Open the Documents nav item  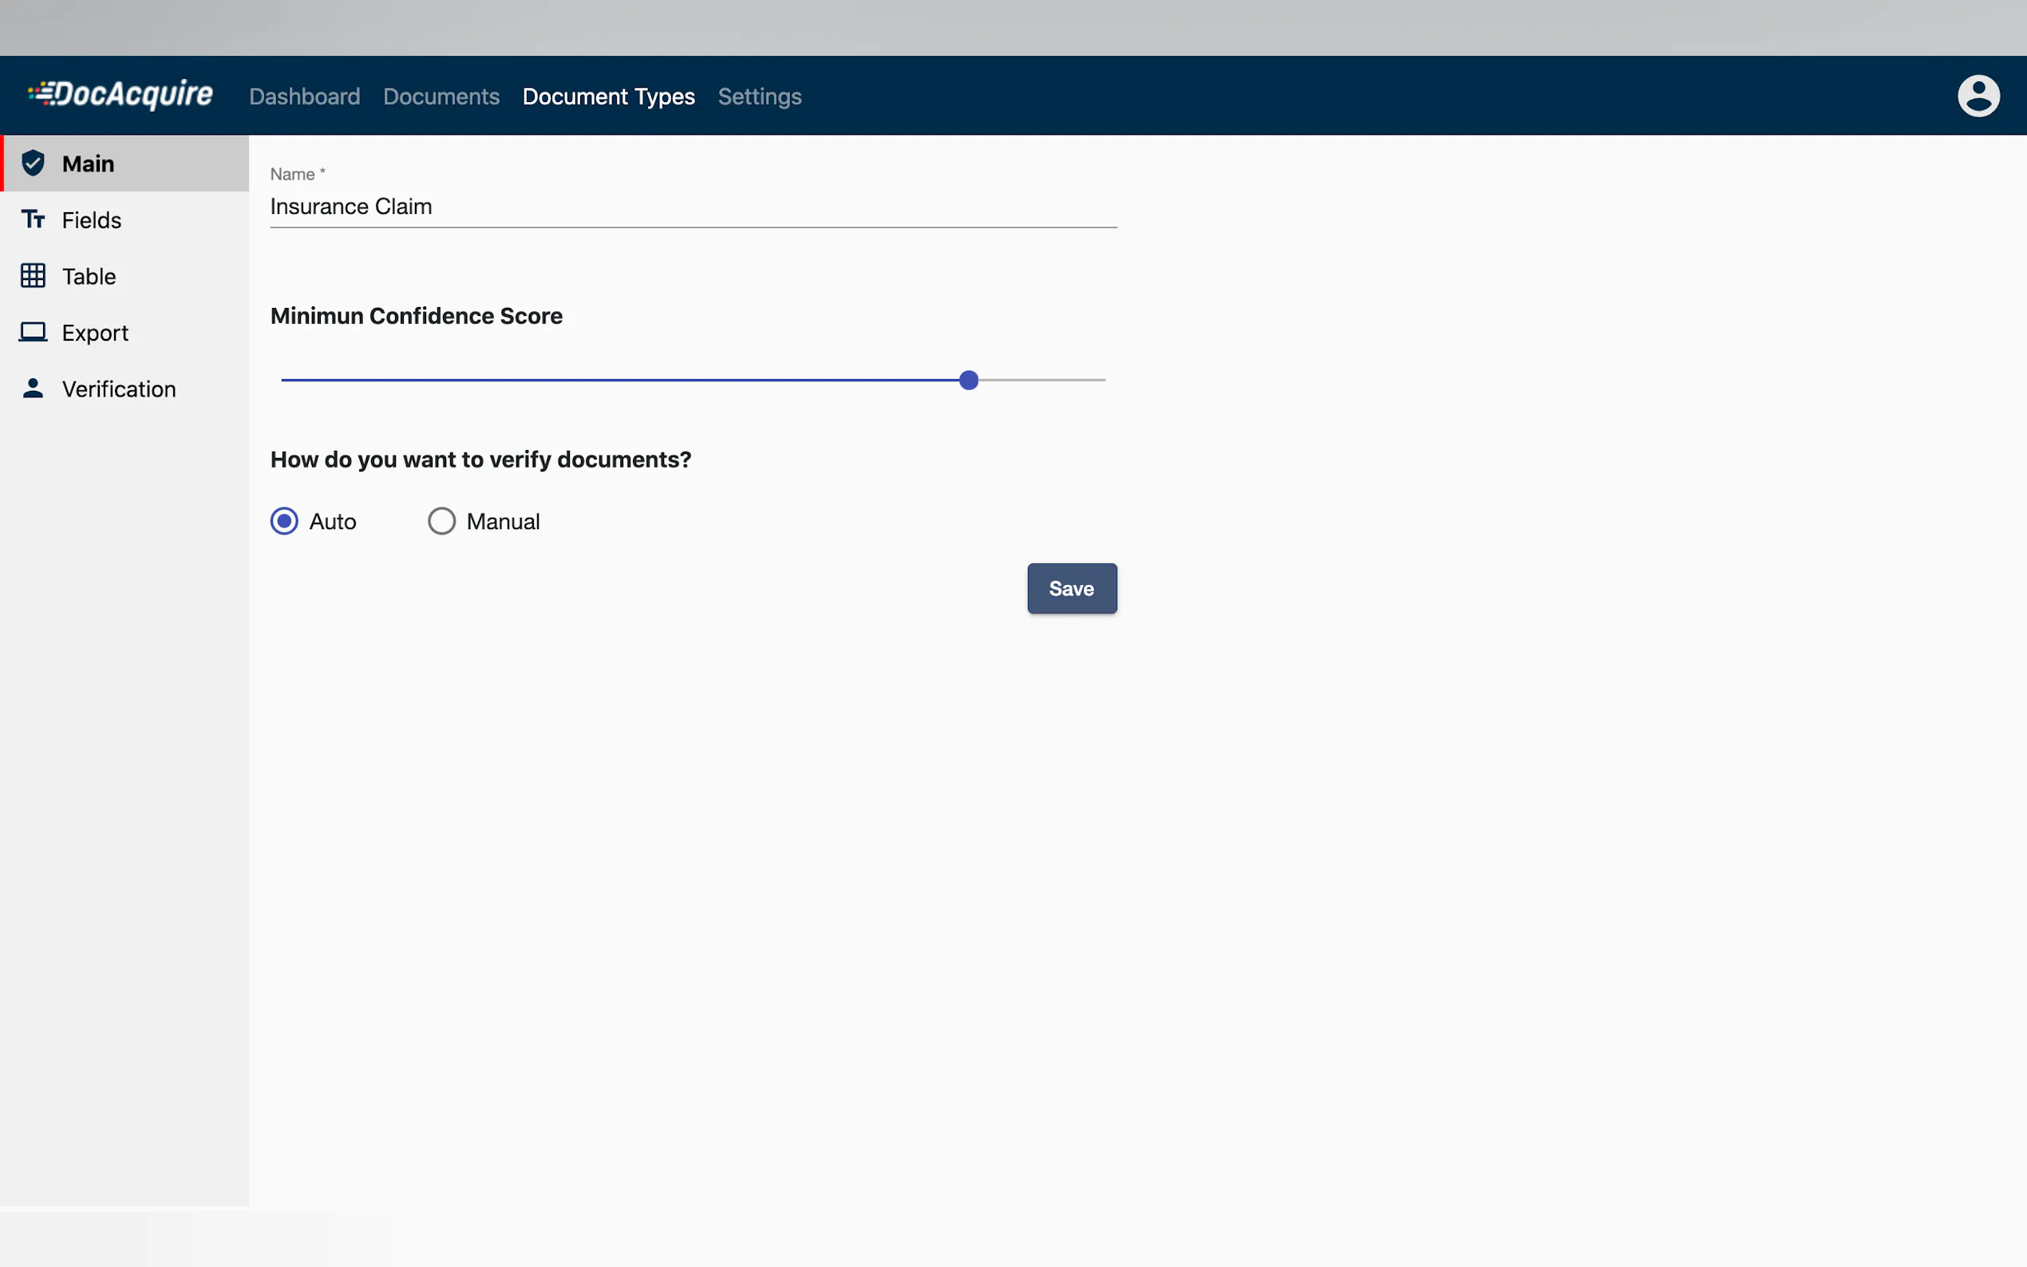(441, 97)
